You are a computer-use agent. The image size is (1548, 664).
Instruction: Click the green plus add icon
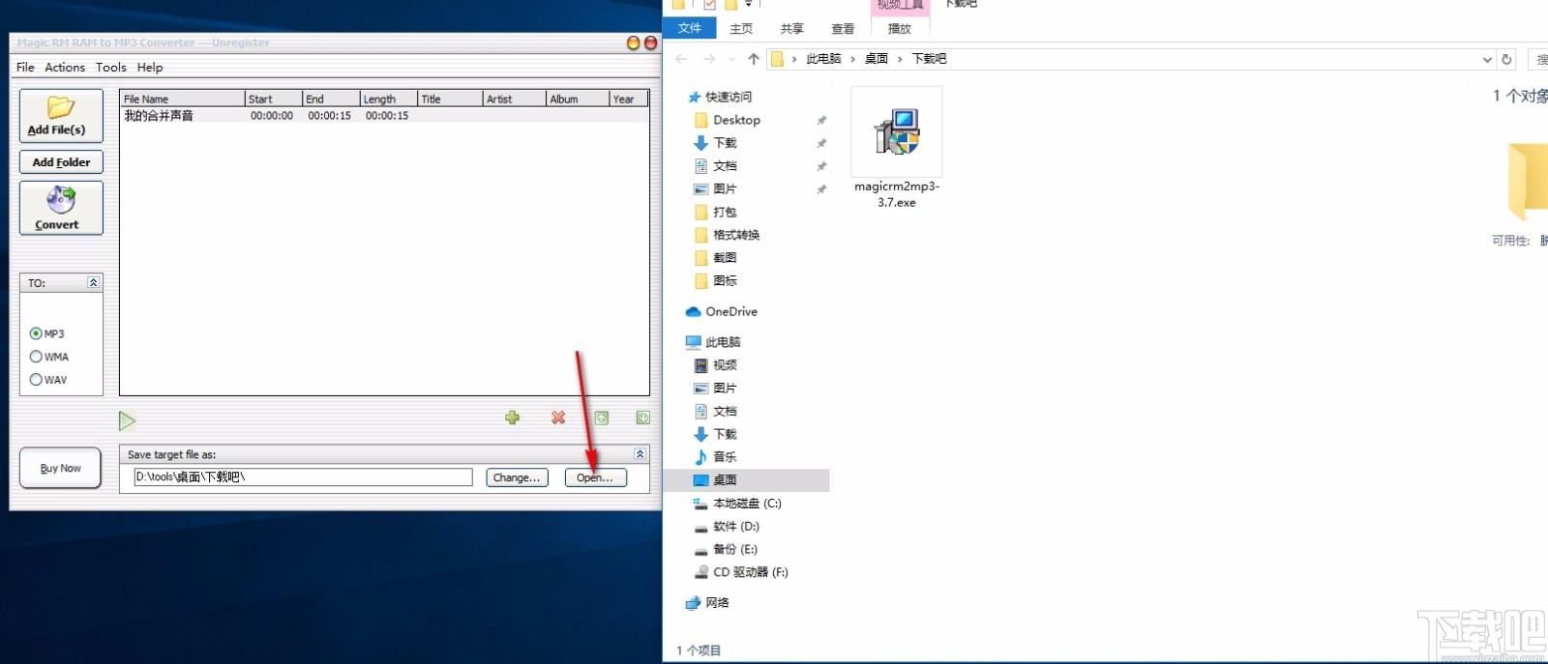pyautogui.click(x=513, y=418)
